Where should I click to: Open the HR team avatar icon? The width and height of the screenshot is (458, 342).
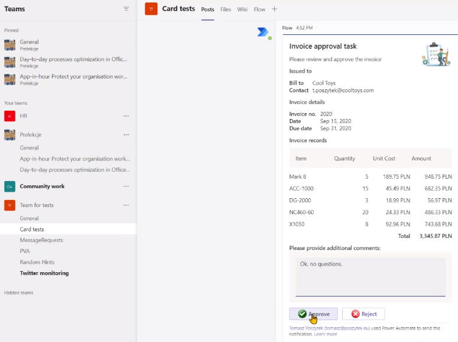9,116
